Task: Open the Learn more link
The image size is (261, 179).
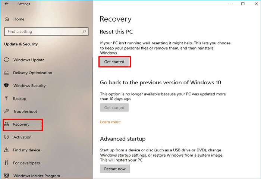Action: 110,122
